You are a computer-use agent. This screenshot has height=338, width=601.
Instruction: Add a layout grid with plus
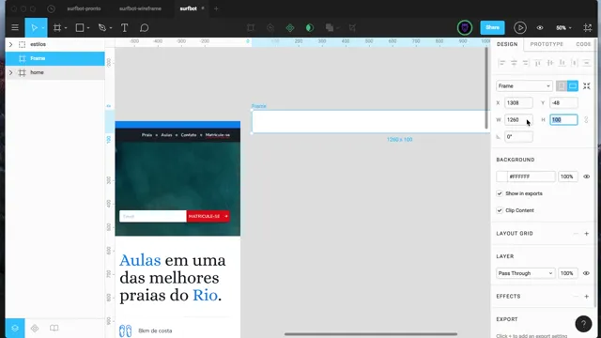tap(586, 234)
